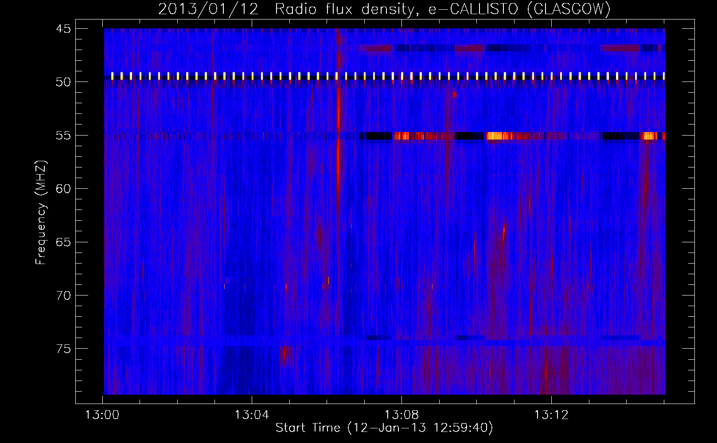Click the 50 frequency tick label

click(x=63, y=82)
